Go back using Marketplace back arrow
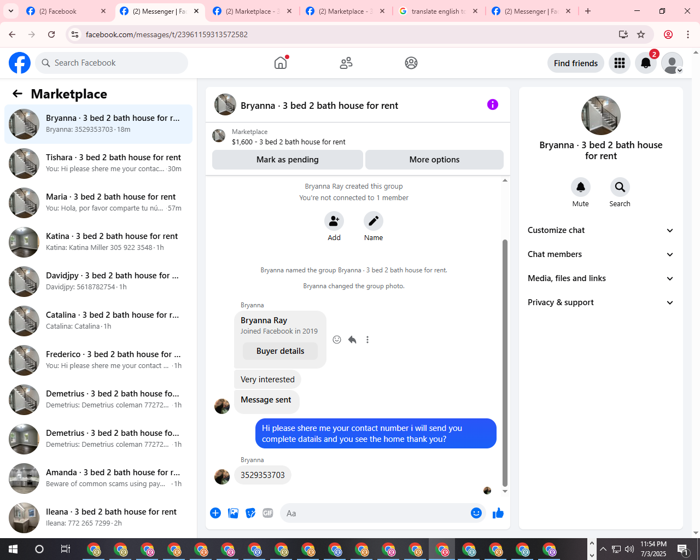This screenshot has height=560, width=700. pos(17,94)
